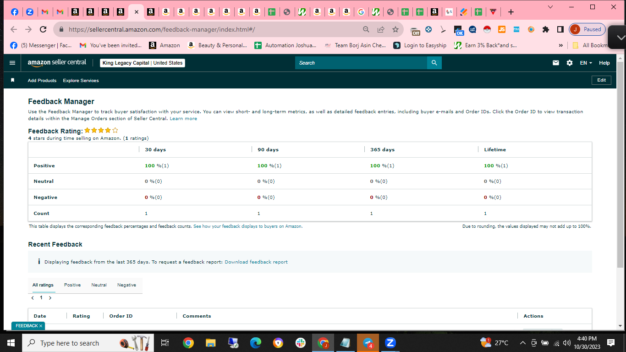The height and width of the screenshot is (352, 626).
Task: Switch to the Facebook browser tab
Action: pos(15,12)
